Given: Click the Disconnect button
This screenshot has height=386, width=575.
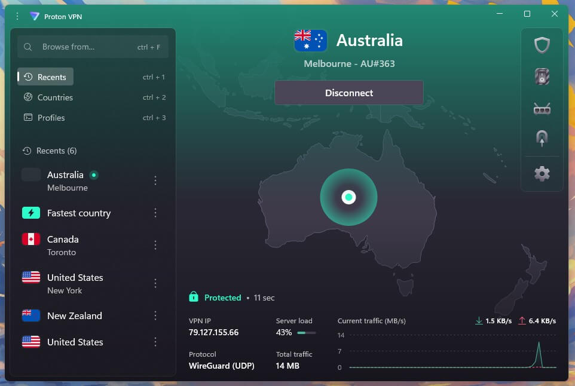Looking at the screenshot, I should pos(348,93).
